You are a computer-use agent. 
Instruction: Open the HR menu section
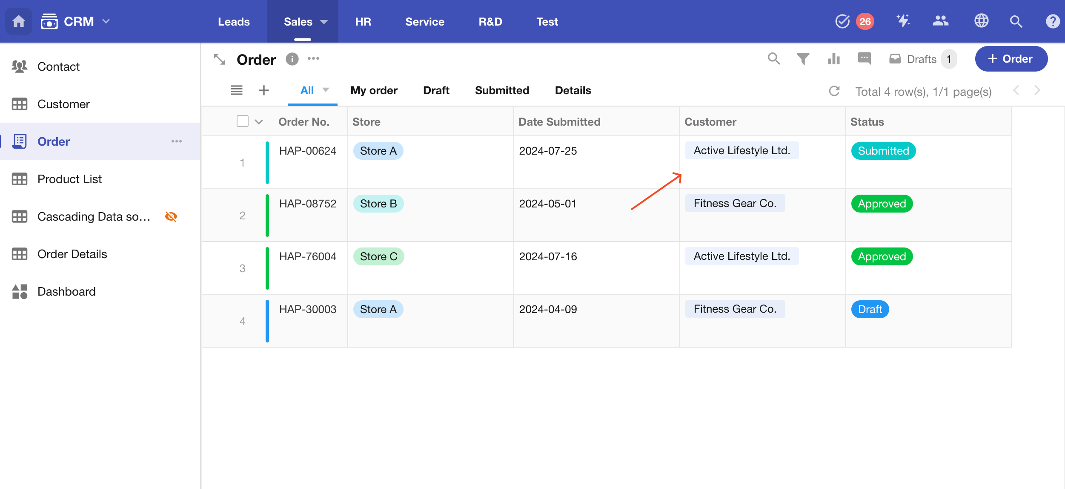point(363,22)
